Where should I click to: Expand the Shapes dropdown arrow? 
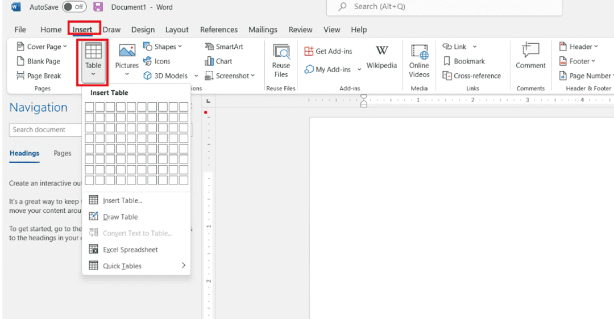180,47
